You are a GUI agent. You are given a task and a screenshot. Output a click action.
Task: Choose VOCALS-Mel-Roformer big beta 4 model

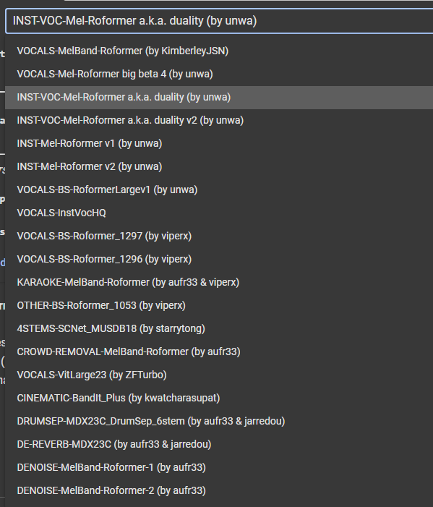click(219, 74)
